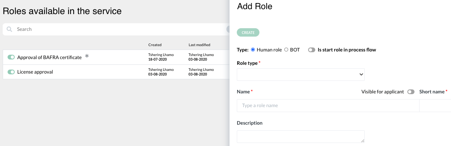Viewport: 451px width, 146px height.
Task: Select the BOT radio button
Action: click(286, 50)
